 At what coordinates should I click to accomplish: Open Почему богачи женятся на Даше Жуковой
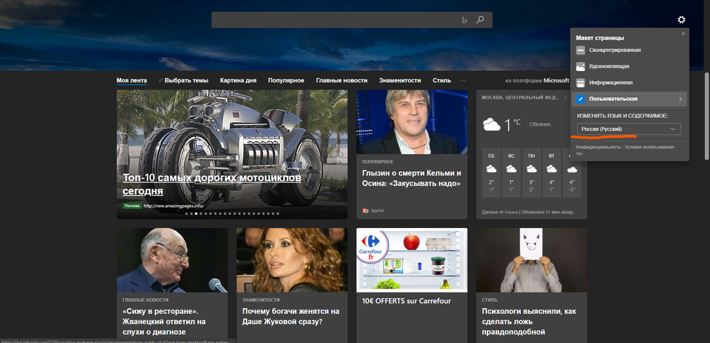[291, 316]
